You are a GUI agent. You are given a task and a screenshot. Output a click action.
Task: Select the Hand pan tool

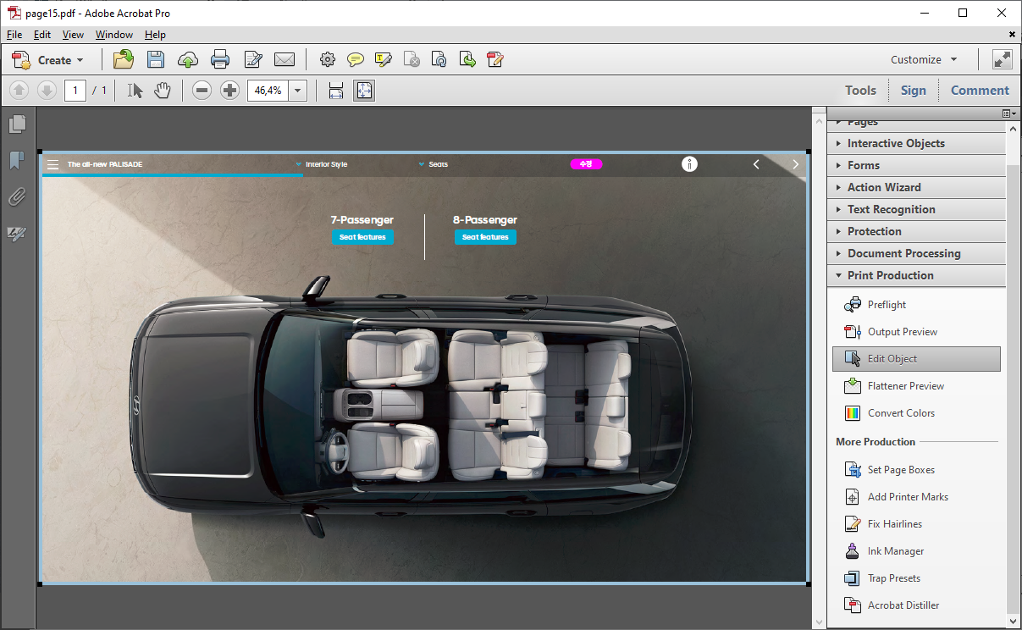(163, 91)
